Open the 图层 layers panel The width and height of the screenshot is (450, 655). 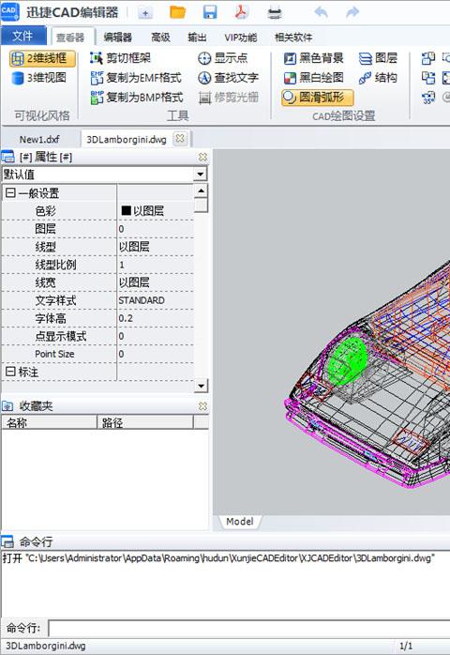point(378,58)
